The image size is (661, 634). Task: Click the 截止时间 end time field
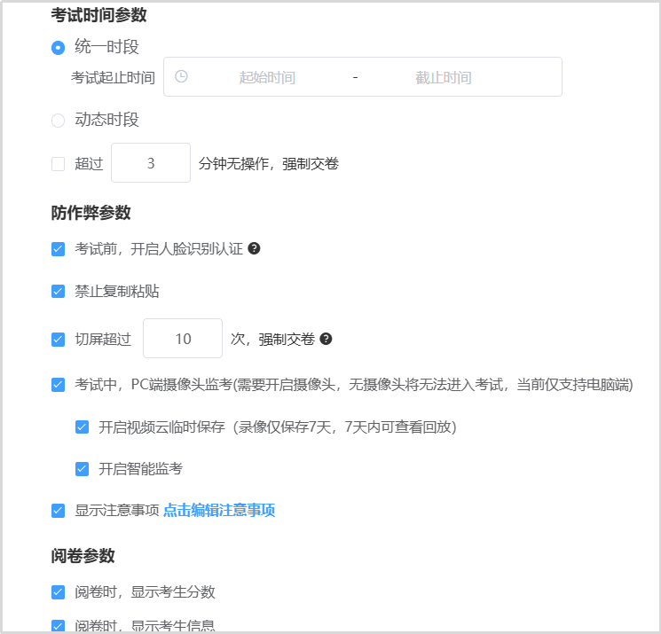(x=443, y=77)
